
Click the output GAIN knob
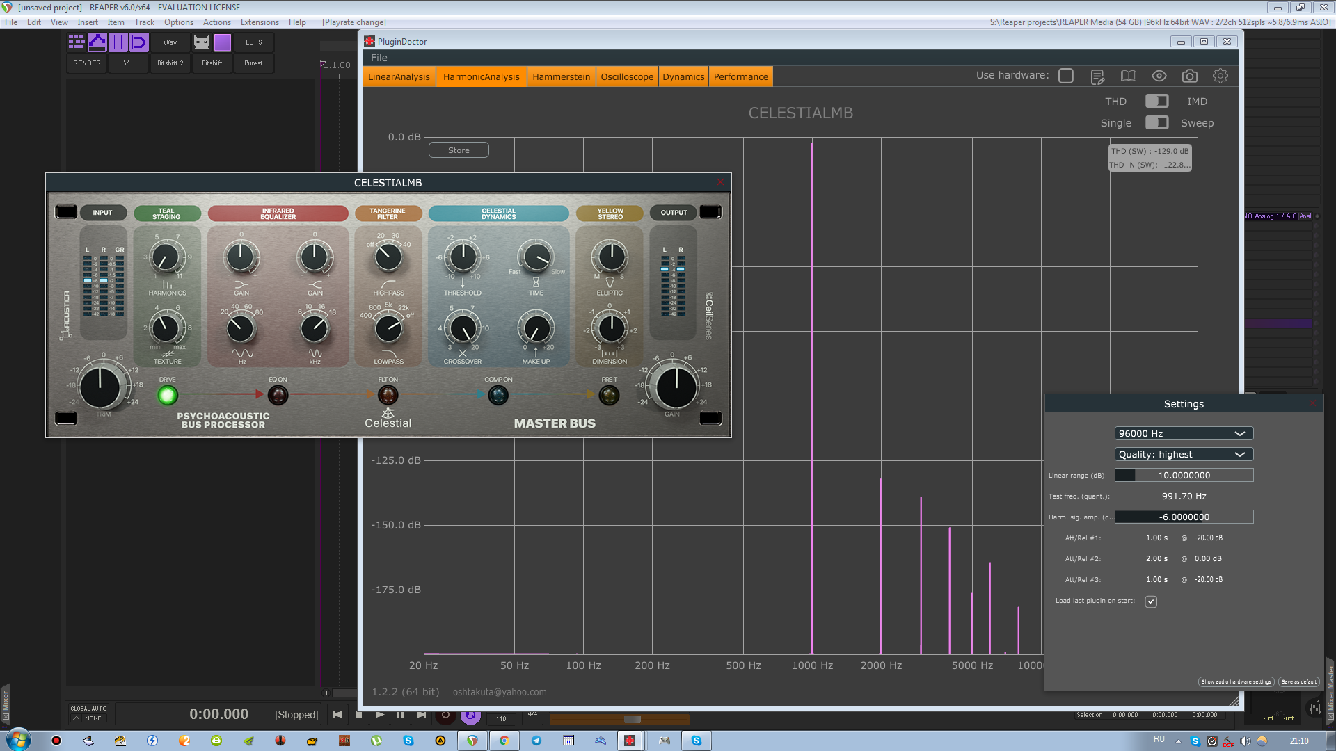pos(676,387)
